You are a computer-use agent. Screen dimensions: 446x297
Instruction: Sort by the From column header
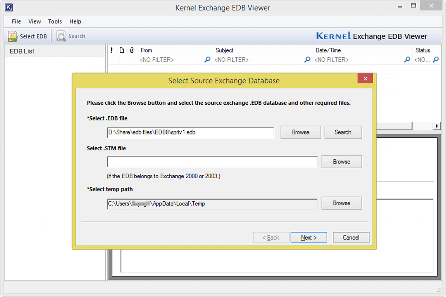click(x=176, y=50)
